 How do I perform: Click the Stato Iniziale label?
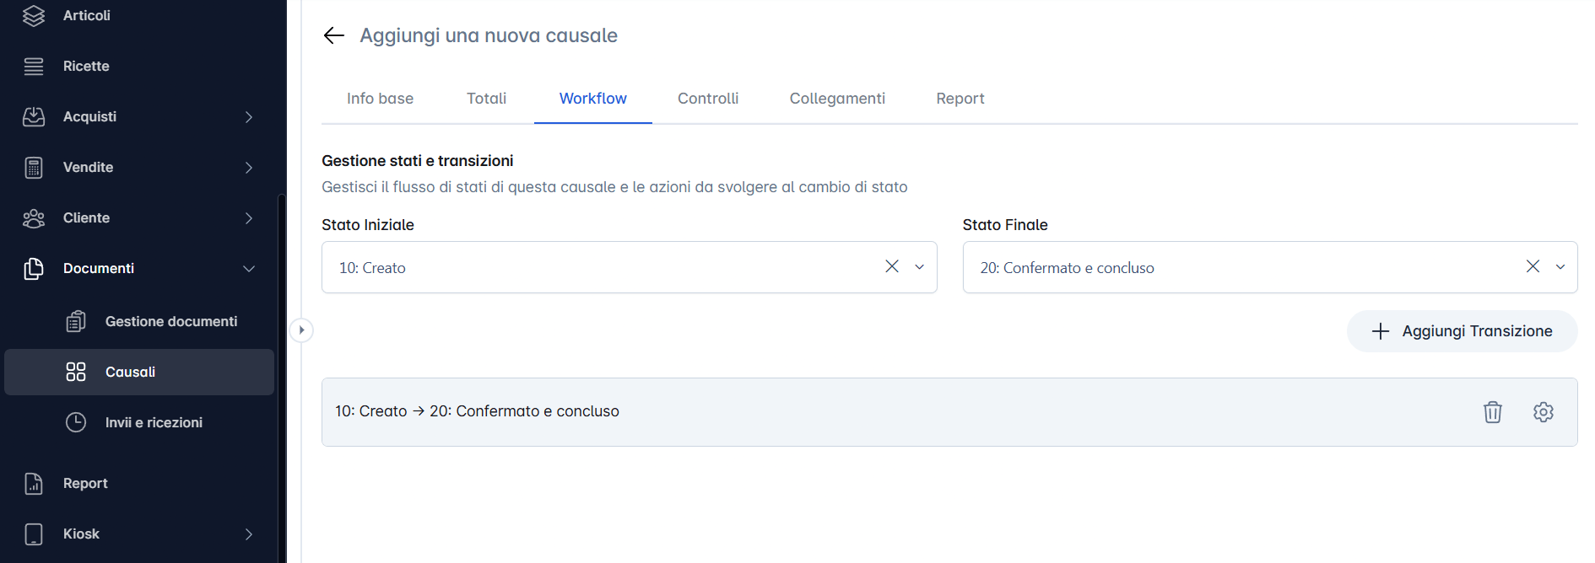(368, 225)
